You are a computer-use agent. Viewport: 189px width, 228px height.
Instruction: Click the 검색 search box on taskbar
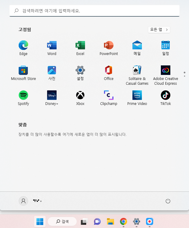click(62, 221)
